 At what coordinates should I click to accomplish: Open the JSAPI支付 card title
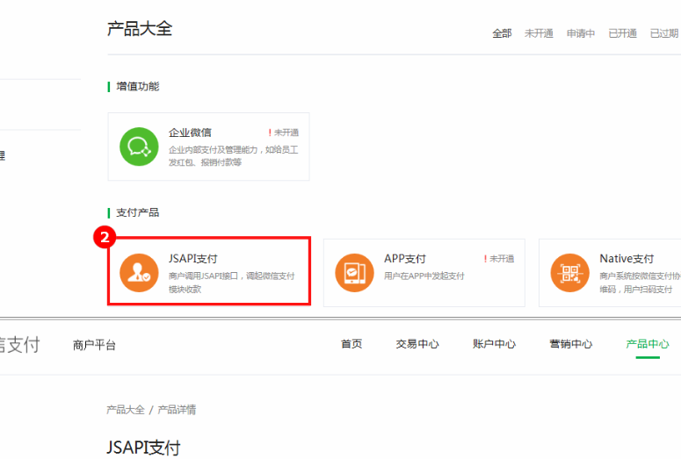coord(192,259)
